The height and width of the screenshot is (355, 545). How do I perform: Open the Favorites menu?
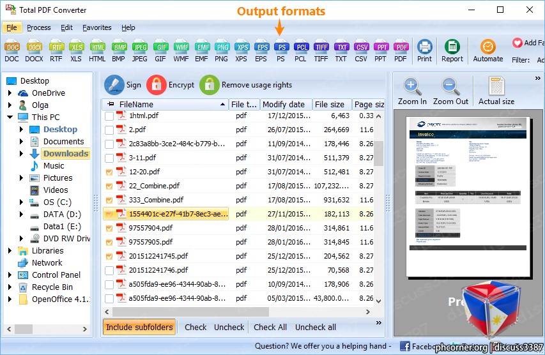click(97, 28)
